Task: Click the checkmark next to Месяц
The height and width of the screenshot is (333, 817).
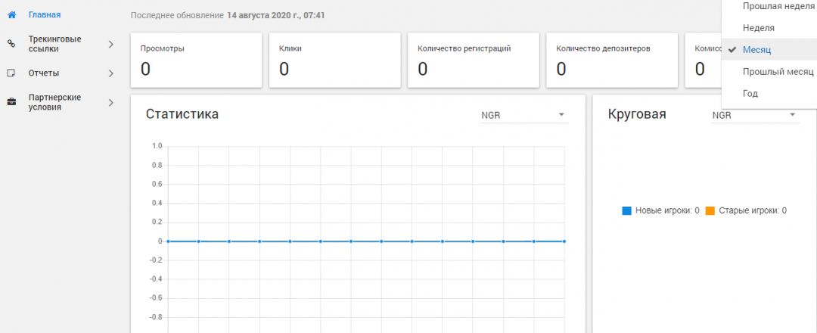Action: [732, 50]
